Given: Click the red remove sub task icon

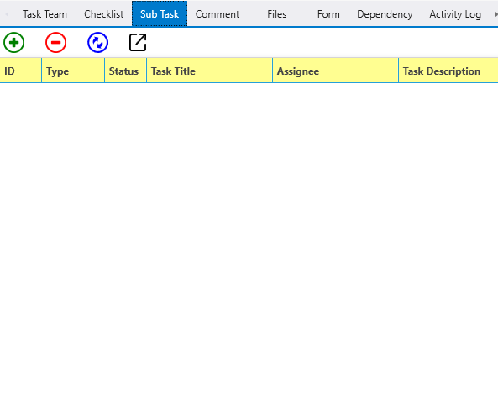Looking at the screenshot, I should pos(56,42).
